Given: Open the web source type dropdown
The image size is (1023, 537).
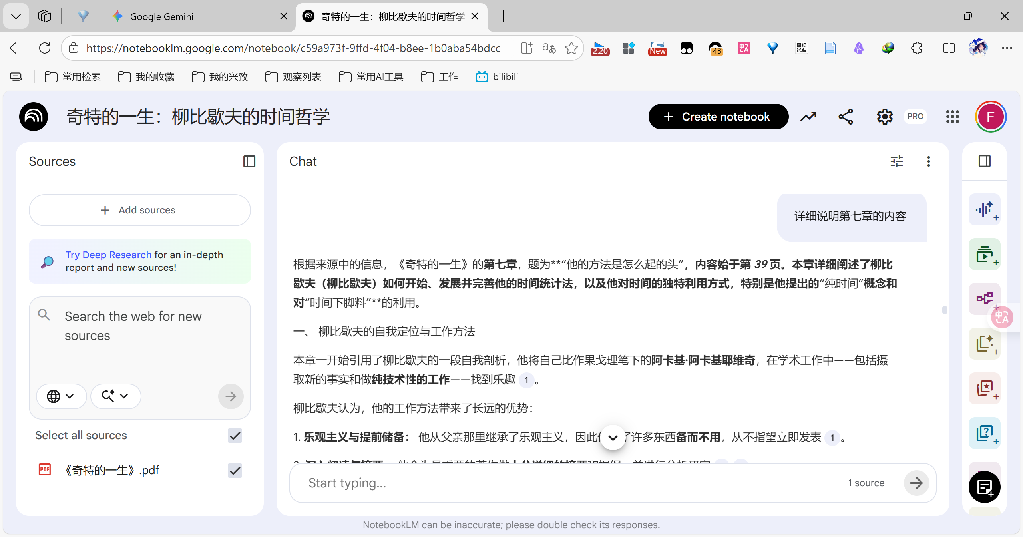Looking at the screenshot, I should [61, 396].
